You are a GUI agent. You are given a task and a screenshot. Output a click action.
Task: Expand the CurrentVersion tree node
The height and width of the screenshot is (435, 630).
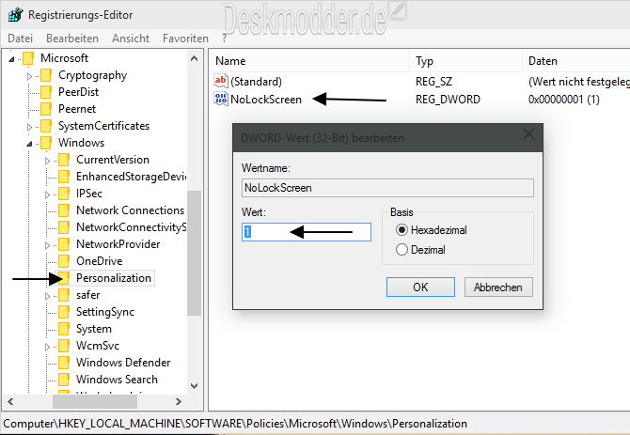tap(47, 161)
